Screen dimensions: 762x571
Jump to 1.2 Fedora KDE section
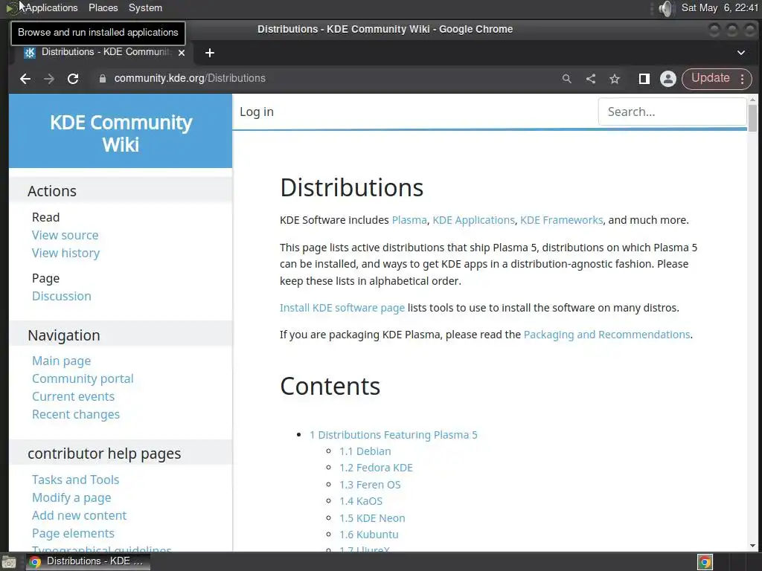pyautogui.click(x=376, y=468)
